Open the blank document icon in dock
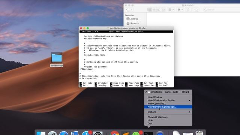 pyautogui.click(x=176, y=133)
